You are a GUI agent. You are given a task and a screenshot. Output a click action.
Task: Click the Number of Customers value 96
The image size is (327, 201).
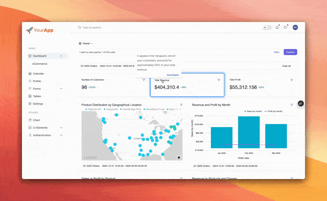coord(84,87)
